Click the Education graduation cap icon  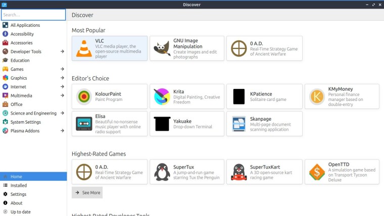(5, 60)
